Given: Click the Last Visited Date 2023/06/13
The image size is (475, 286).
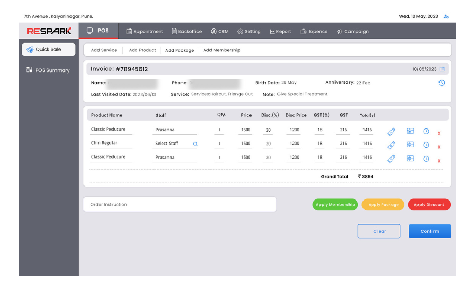Looking at the screenshot, I should tap(144, 95).
